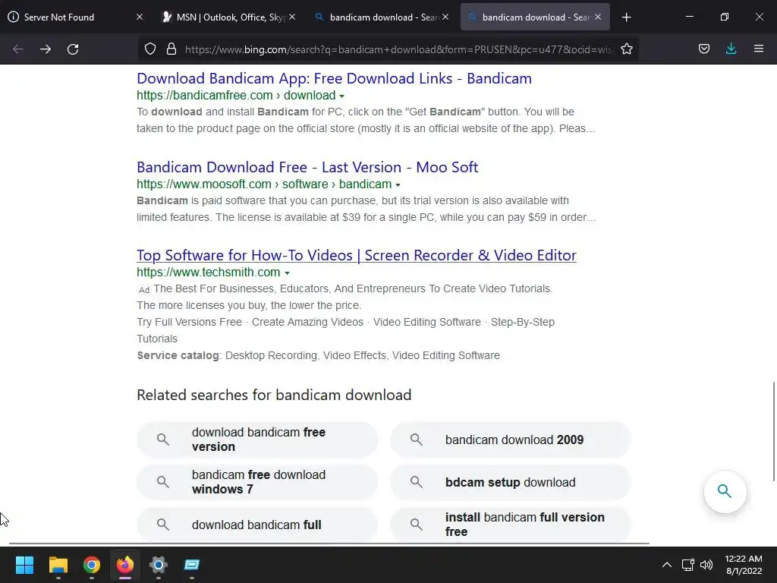This screenshot has height=583, width=777.
Task: Open the tracking protection shield icon
Action: pos(150,49)
